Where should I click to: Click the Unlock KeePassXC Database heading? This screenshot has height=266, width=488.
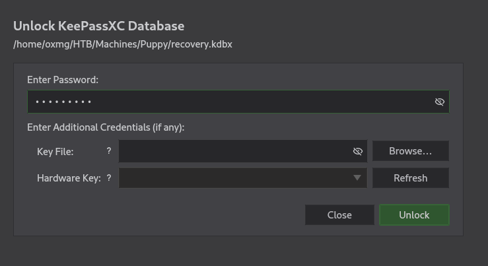pyautogui.click(x=99, y=26)
